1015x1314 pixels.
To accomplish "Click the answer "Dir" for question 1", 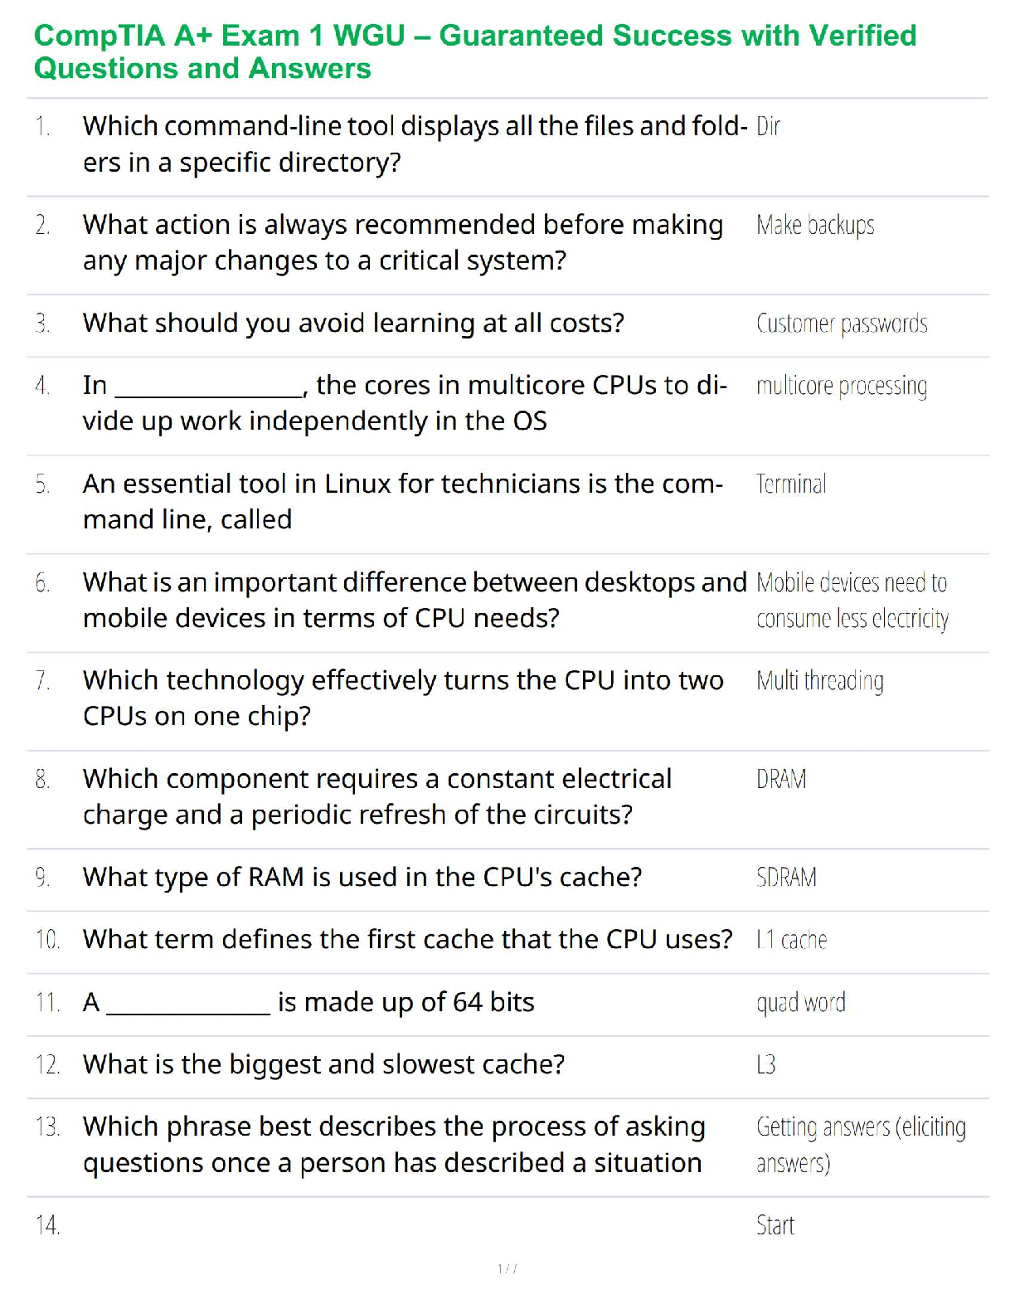I will click(x=768, y=127).
